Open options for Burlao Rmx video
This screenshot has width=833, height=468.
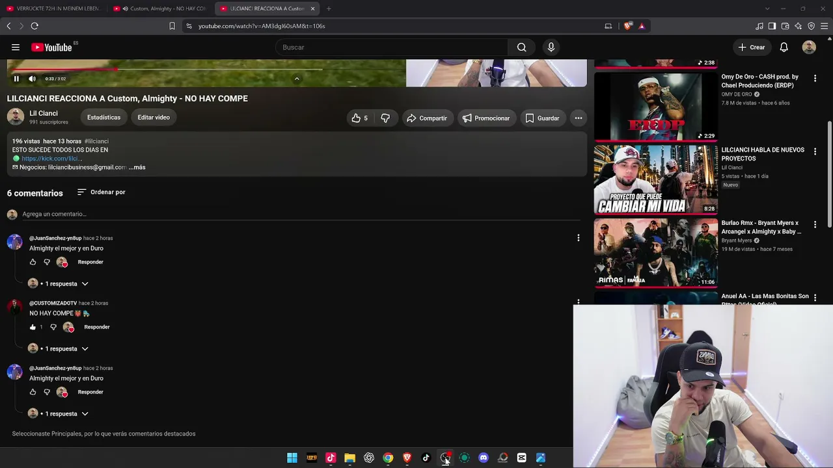pos(815,225)
